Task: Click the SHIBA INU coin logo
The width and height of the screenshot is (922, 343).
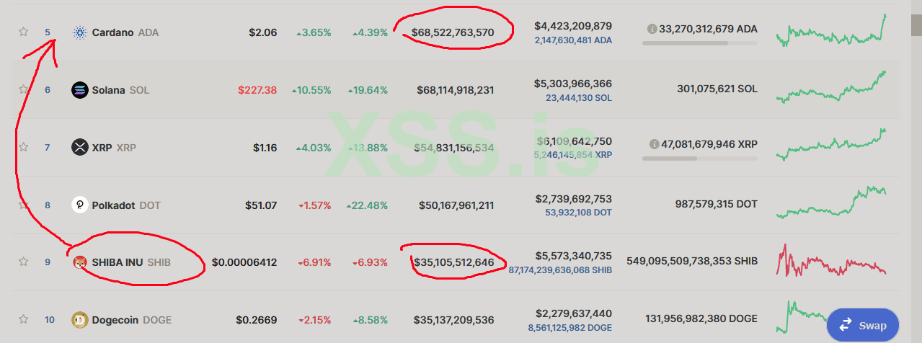Action: tap(79, 263)
